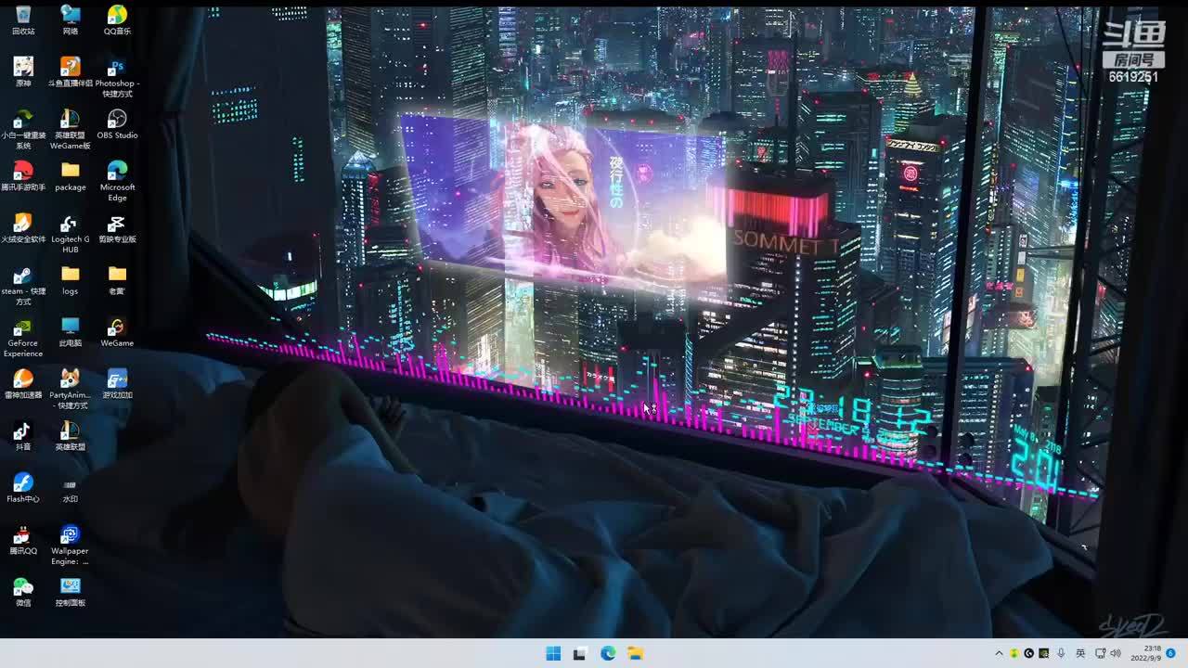Open network settings from the tray
This screenshot has width=1188, height=668.
[1099, 653]
